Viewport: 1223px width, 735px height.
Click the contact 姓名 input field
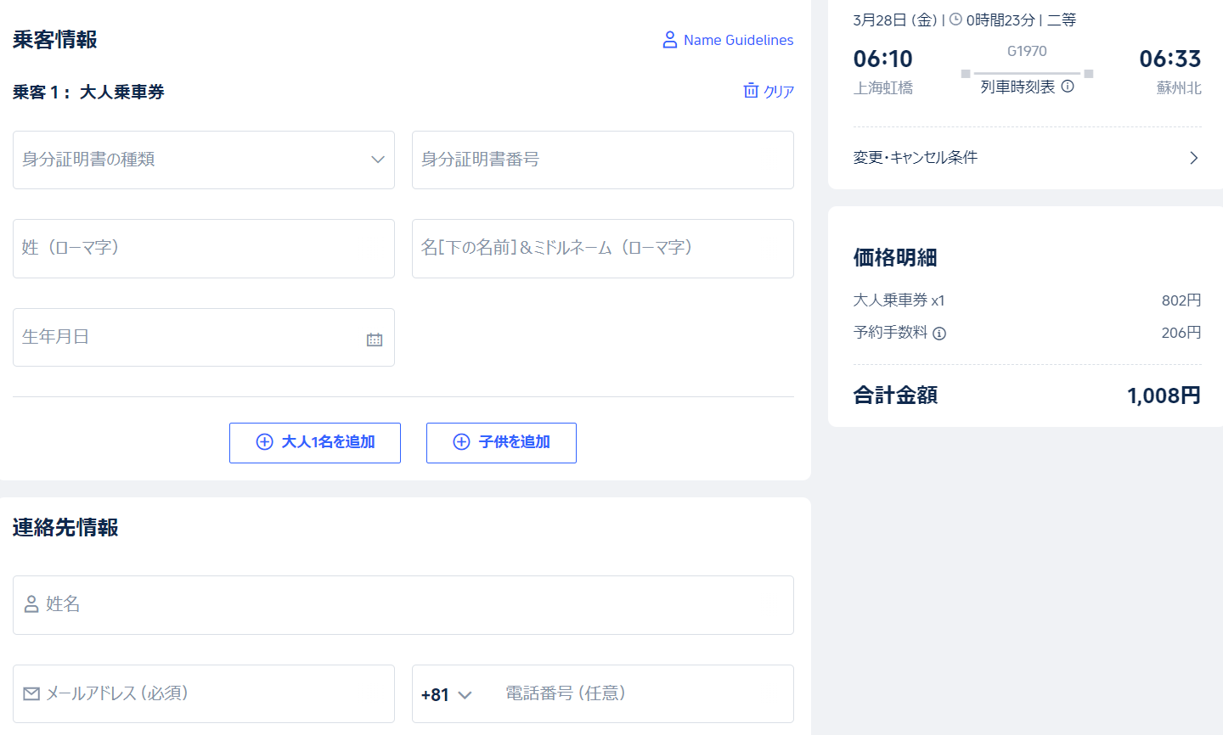[403, 604]
